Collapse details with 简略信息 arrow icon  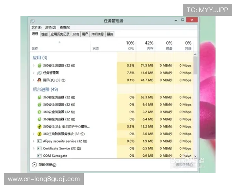click(34, 165)
